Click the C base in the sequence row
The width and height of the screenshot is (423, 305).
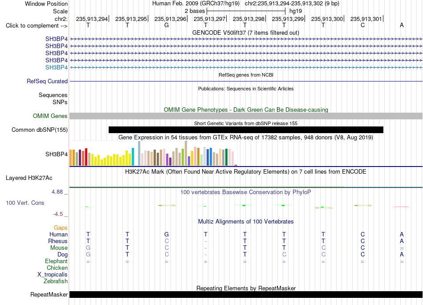pyautogui.click(x=362, y=25)
